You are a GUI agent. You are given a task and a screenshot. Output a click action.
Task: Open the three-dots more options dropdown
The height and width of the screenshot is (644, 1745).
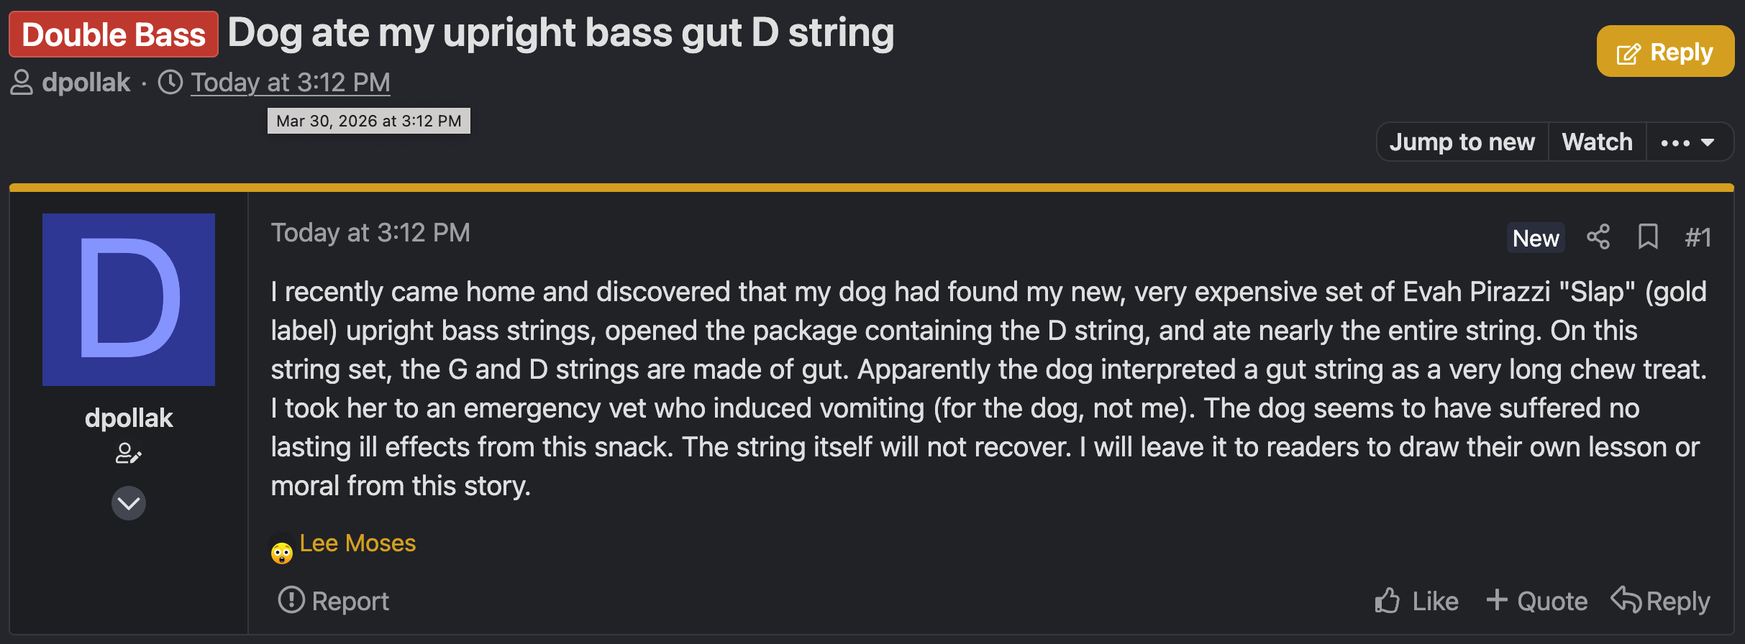[x=1687, y=142]
